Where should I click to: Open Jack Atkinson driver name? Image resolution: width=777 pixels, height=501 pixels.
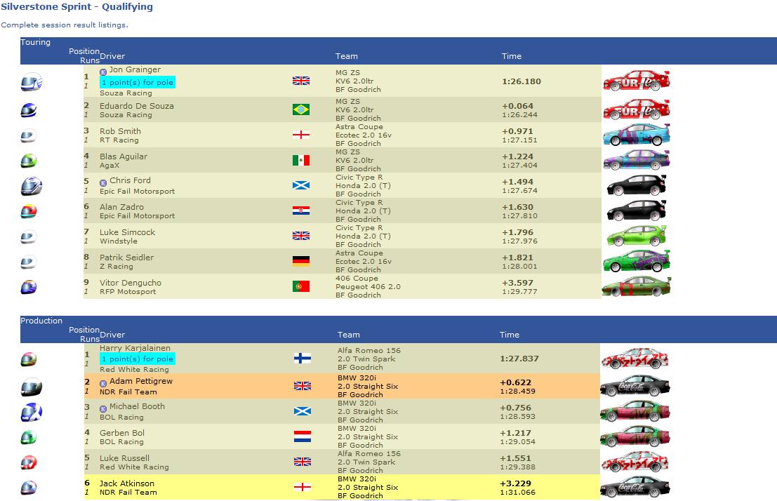pyautogui.click(x=127, y=483)
